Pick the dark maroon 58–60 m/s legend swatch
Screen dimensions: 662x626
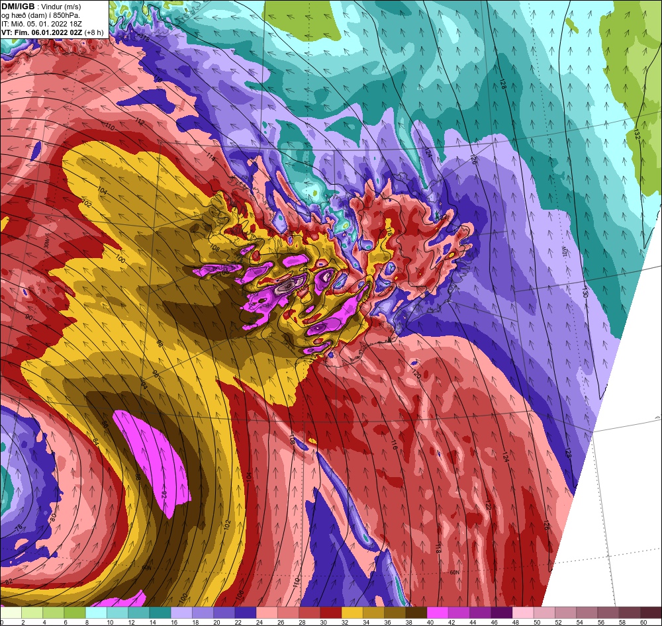tap(630, 613)
